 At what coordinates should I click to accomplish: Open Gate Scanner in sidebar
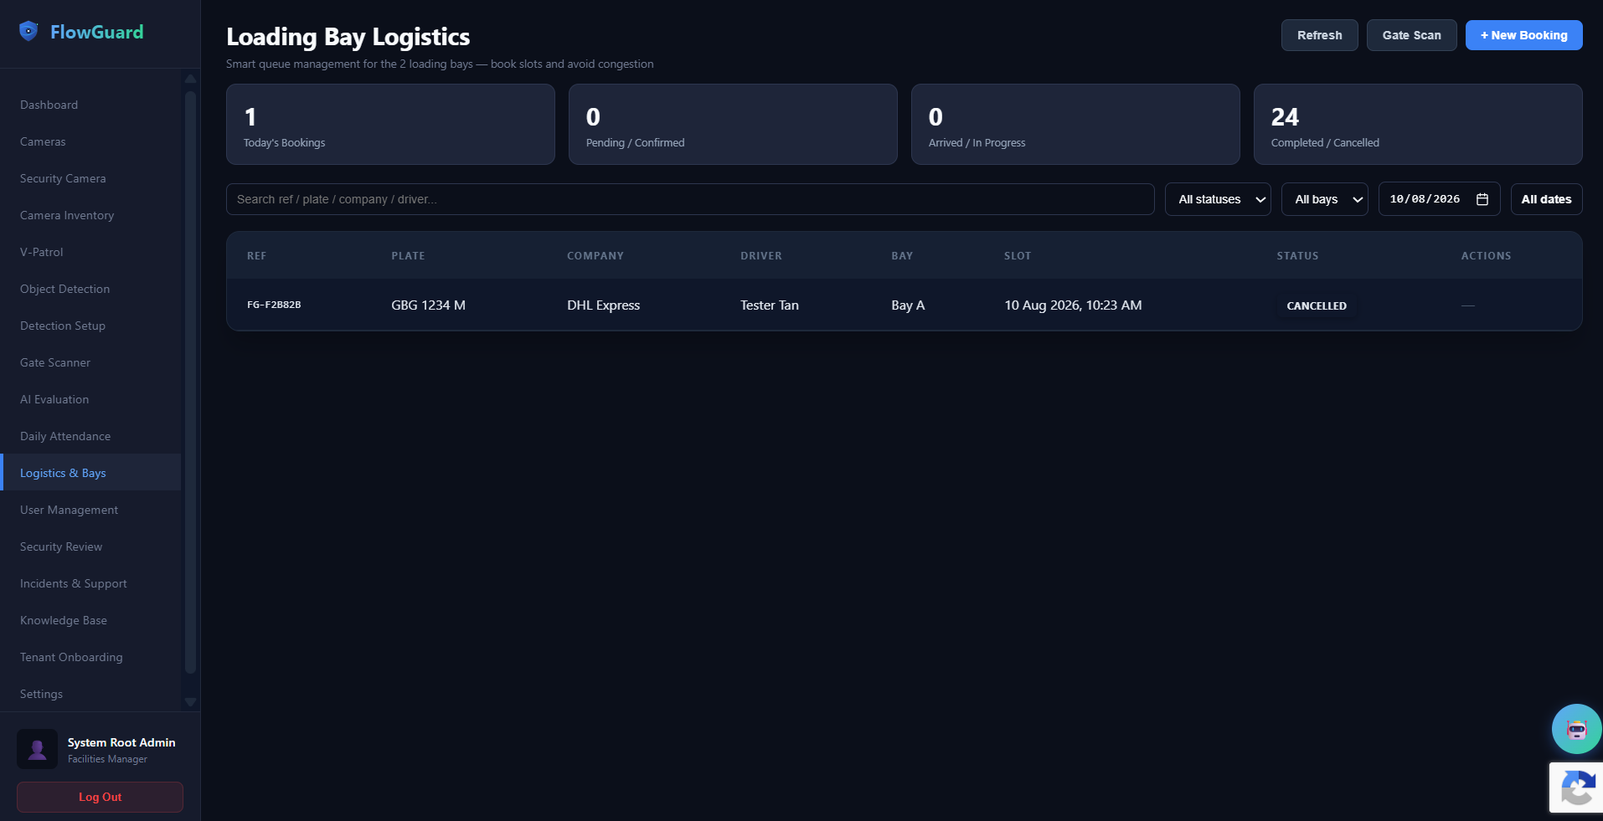90,362
